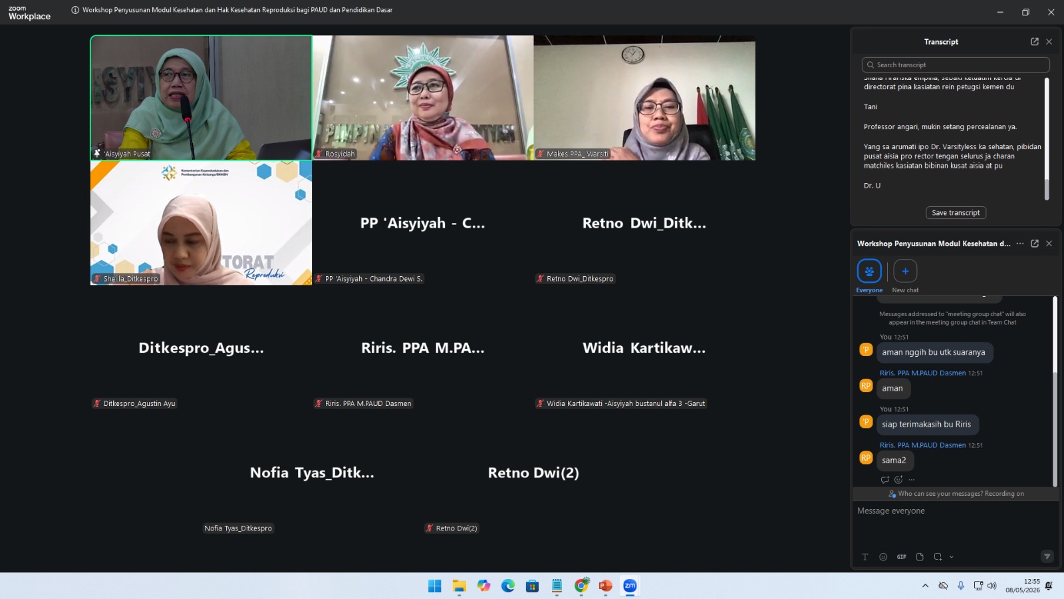Select Rosyidah's video tile
Image resolution: width=1064 pixels, height=599 pixels.
[423, 98]
